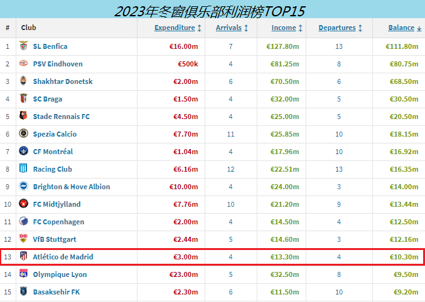Sort table by Departures column
425x302 pixels.
337,28
